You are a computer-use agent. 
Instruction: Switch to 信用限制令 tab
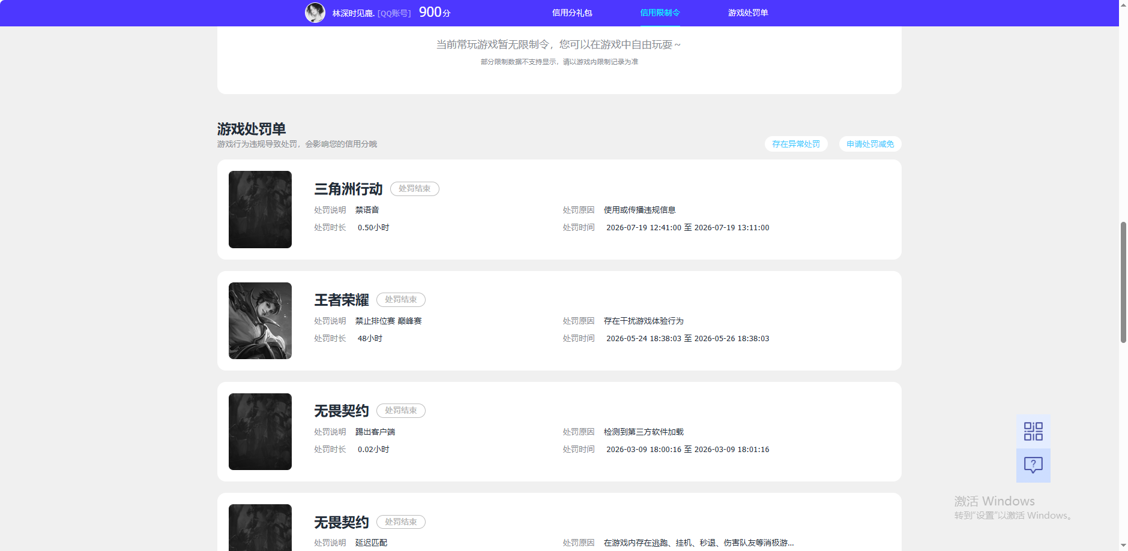coord(660,13)
